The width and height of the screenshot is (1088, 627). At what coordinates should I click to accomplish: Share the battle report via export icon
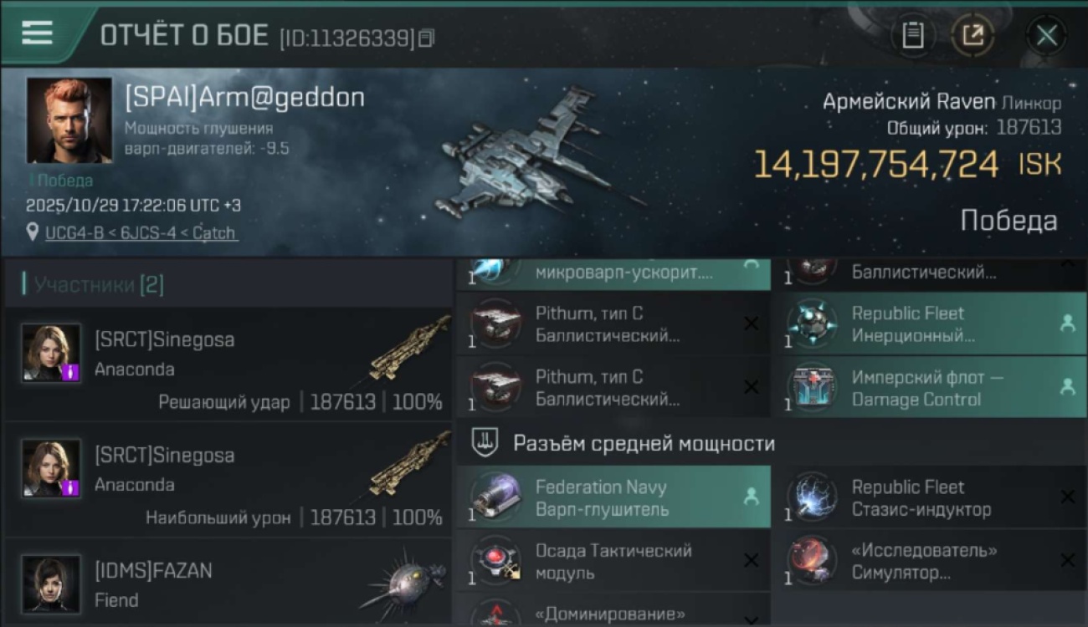pos(973,35)
